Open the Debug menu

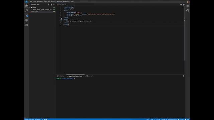pos(53,2)
